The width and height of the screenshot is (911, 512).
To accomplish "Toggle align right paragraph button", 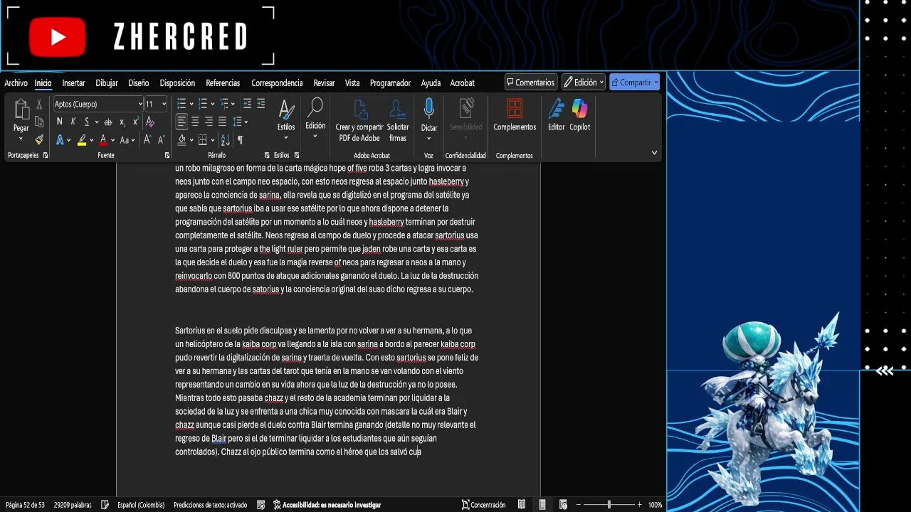I will (x=209, y=122).
